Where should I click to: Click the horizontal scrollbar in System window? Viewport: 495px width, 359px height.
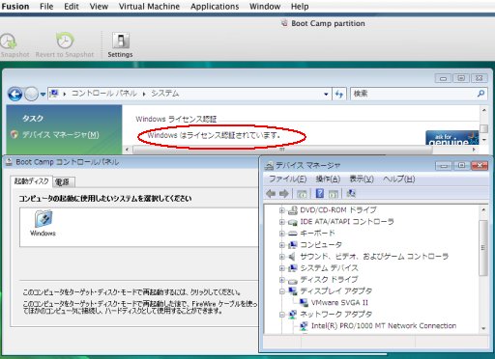tap(282, 150)
